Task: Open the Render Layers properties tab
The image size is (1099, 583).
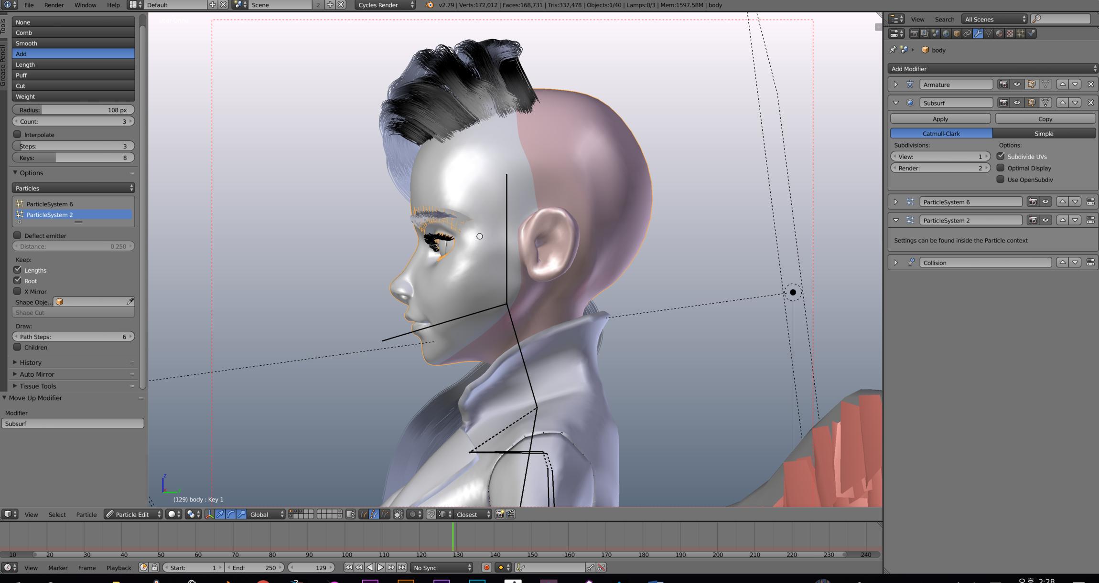Action: [925, 33]
